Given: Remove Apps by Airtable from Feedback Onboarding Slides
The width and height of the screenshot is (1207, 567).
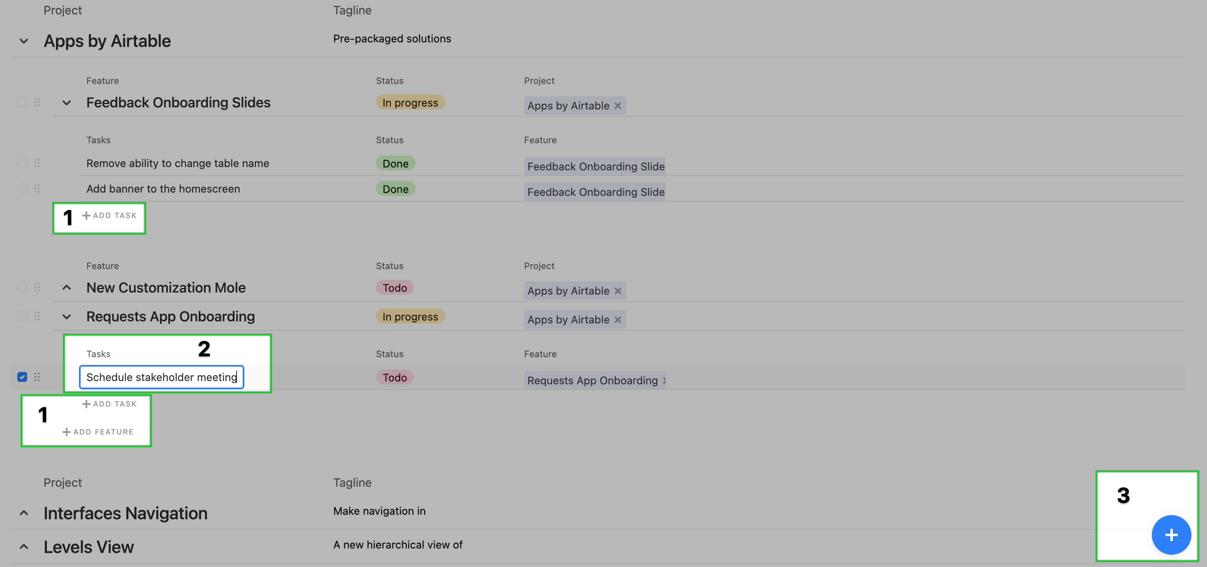Looking at the screenshot, I should tap(617, 106).
